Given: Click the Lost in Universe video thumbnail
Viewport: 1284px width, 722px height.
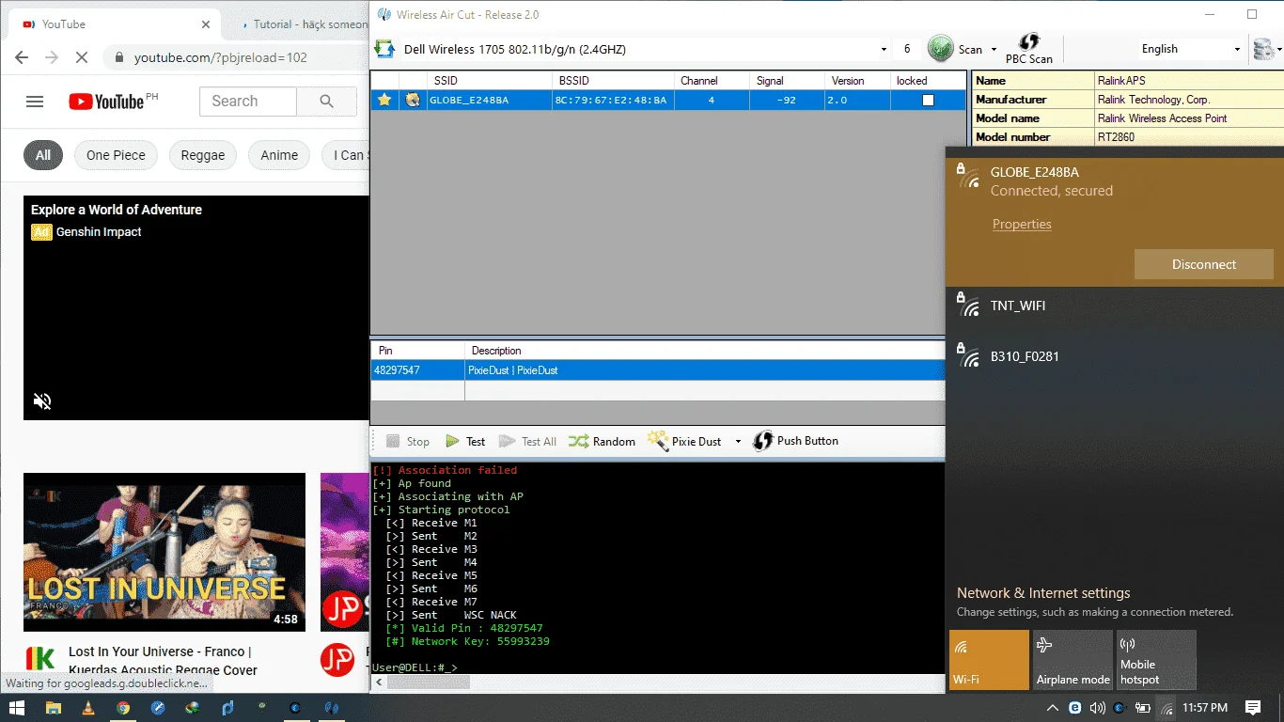Looking at the screenshot, I should coord(164,552).
